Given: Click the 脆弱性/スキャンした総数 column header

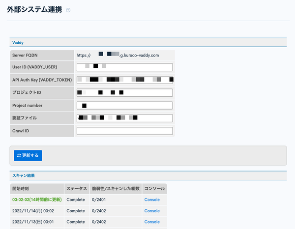Looking at the screenshot, I should (116, 189).
